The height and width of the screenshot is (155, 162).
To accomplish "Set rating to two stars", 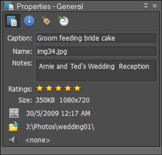I will coord(49,89).
